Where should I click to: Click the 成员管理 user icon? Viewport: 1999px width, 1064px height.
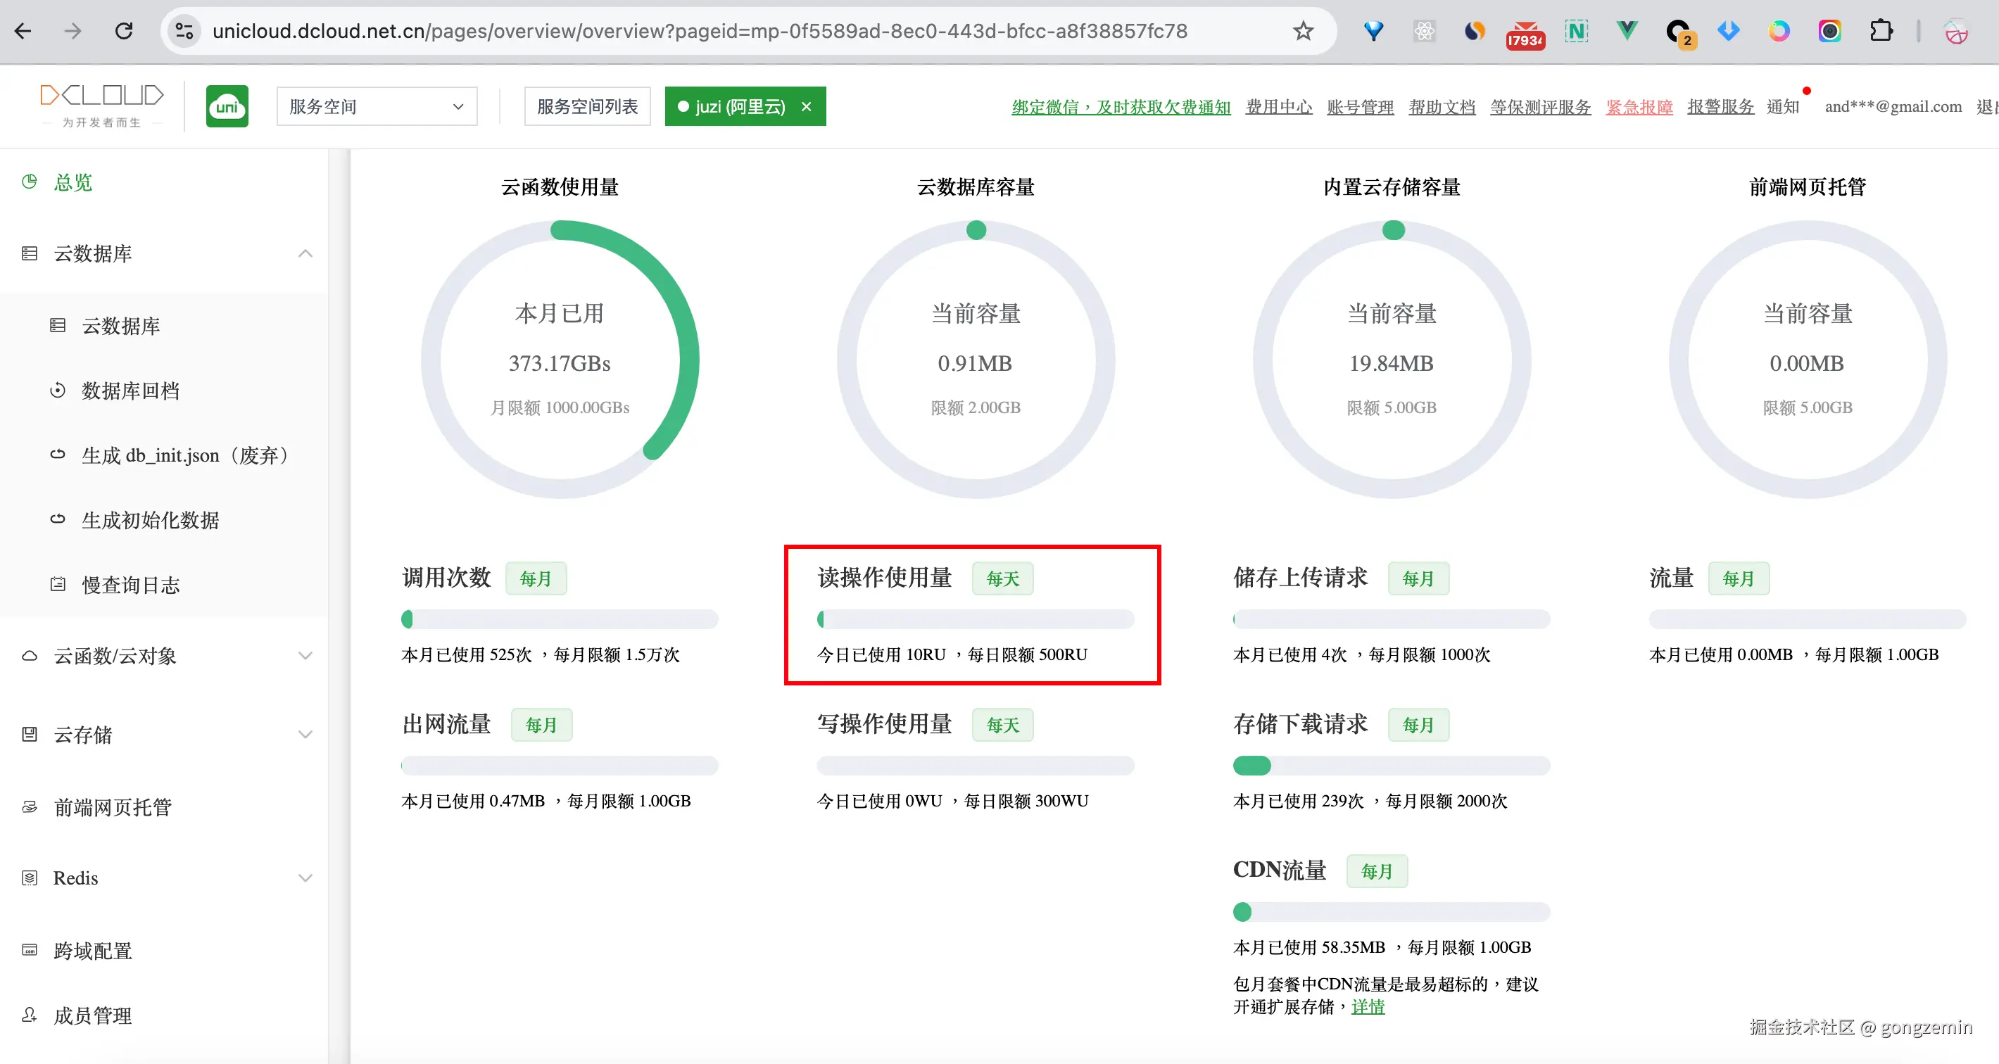(x=30, y=1015)
